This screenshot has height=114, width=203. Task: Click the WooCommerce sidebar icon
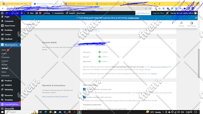click(x=2, y=45)
